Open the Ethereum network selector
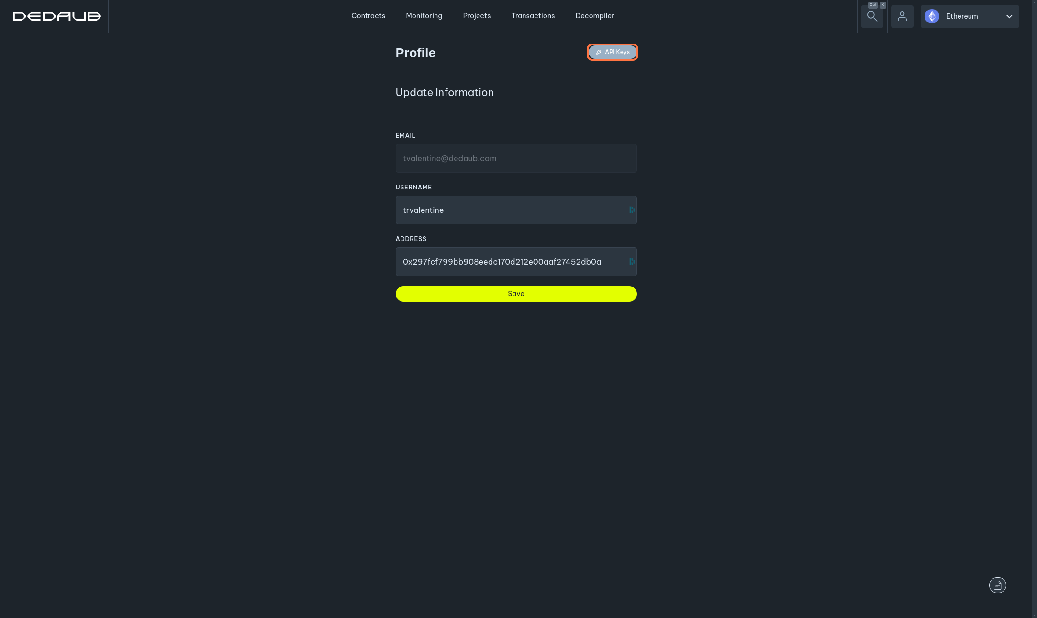Image resolution: width=1037 pixels, height=618 pixels. click(x=962, y=16)
